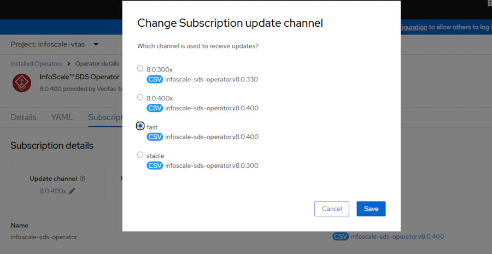
Task: Click the Save button
Action: click(x=371, y=209)
